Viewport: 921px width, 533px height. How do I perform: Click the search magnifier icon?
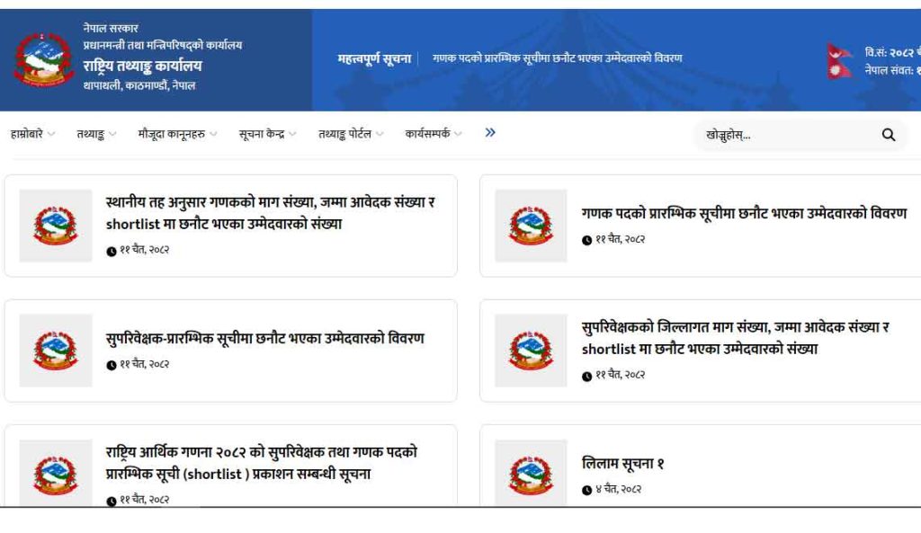(888, 135)
